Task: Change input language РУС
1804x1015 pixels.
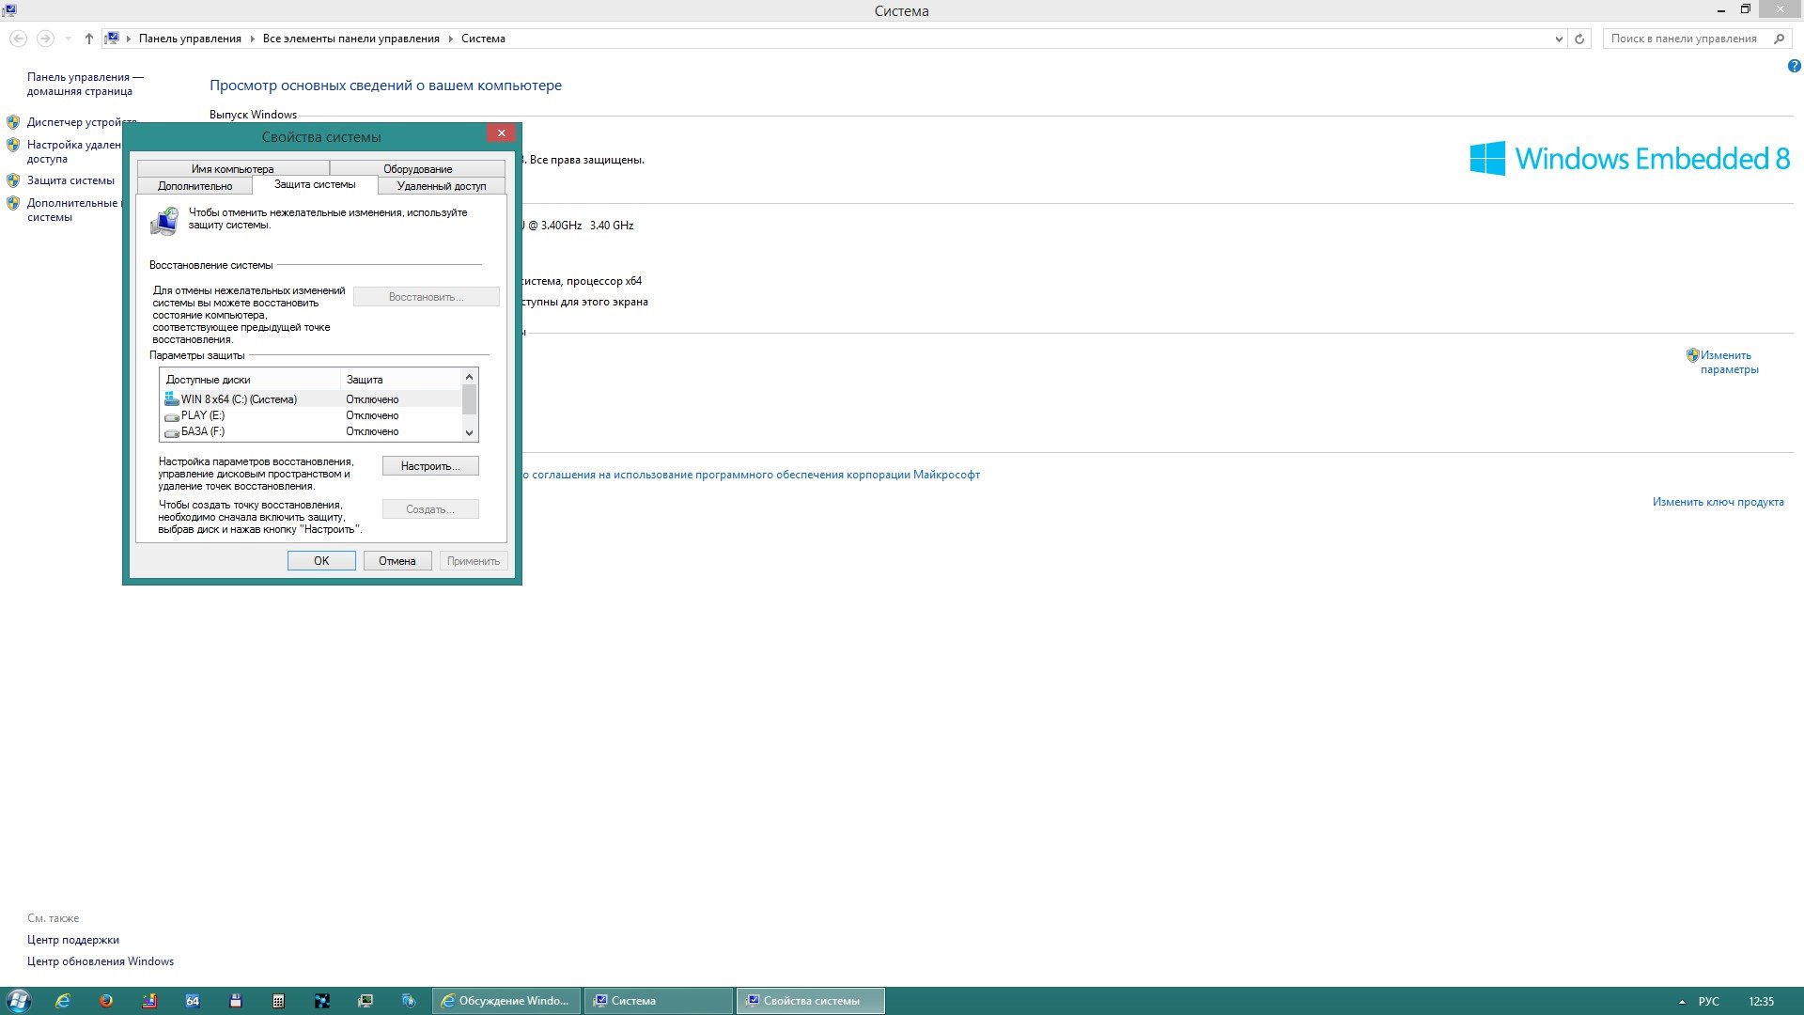Action: pyautogui.click(x=1709, y=1002)
